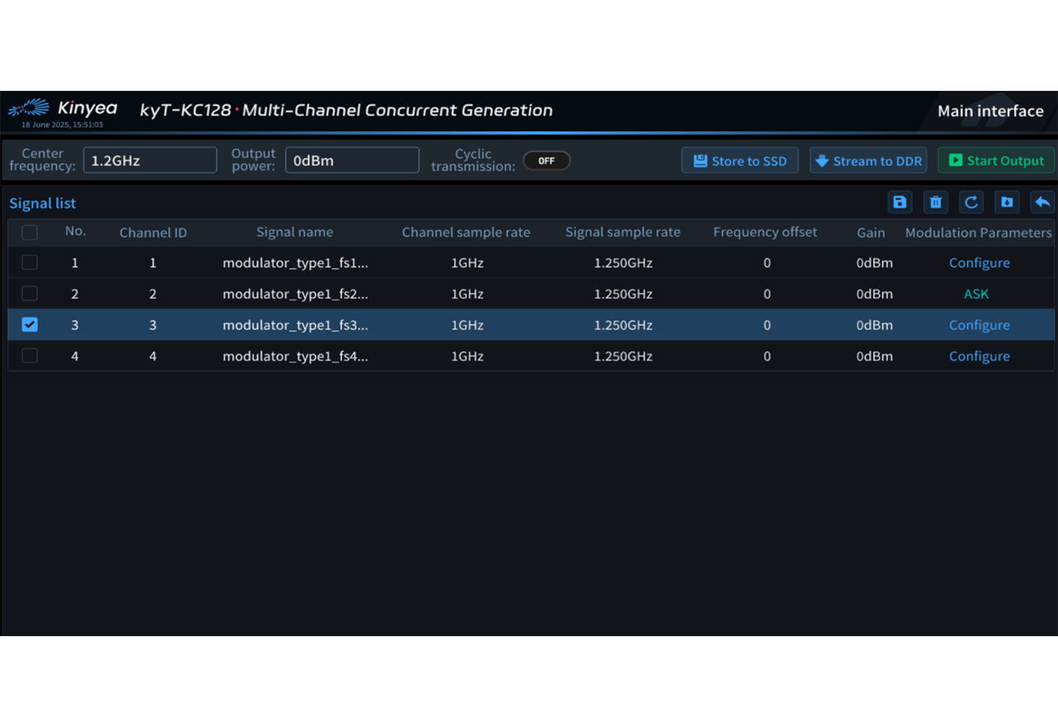
Task: Tick the checkbox for signal row 1
Action: click(x=30, y=263)
